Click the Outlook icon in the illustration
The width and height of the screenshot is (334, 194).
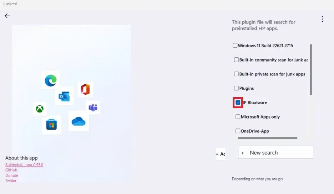click(64, 96)
